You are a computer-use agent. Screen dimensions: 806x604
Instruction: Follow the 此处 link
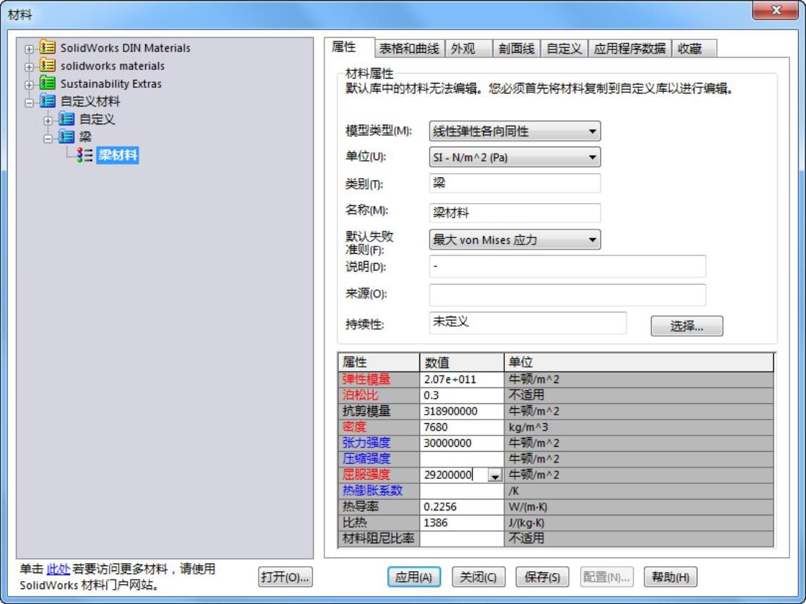tap(58, 569)
